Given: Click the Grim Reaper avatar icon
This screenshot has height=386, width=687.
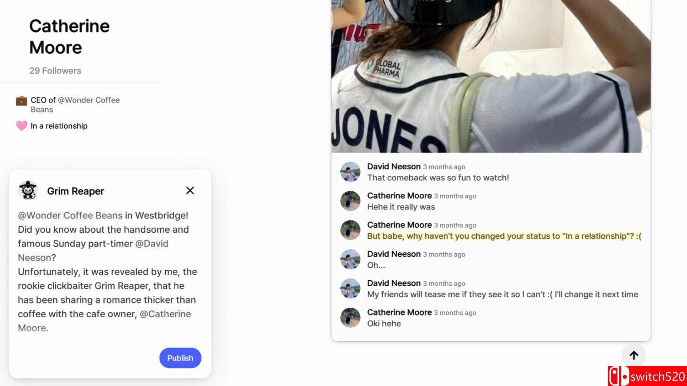Looking at the screenshot, I should [28, 190].
